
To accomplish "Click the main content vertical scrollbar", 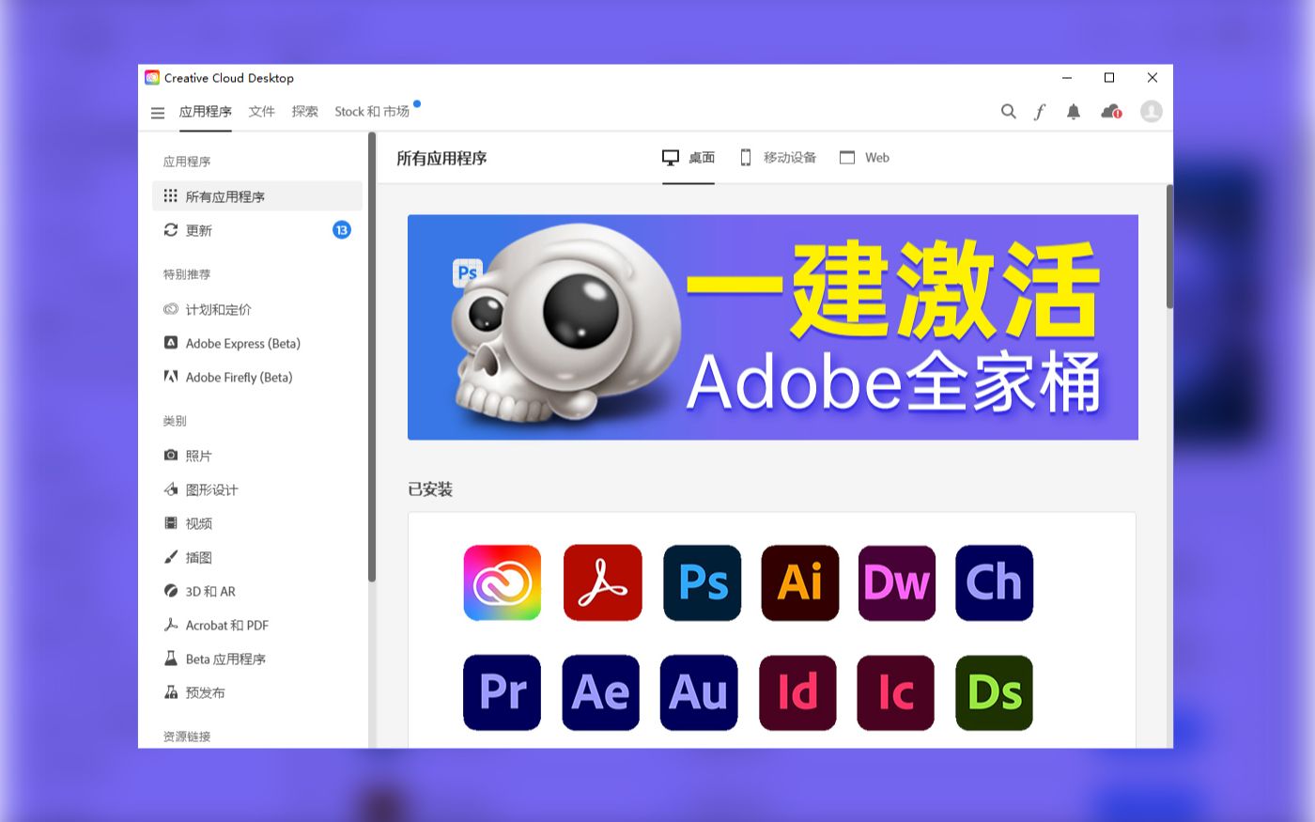I will pos(1169,246).
